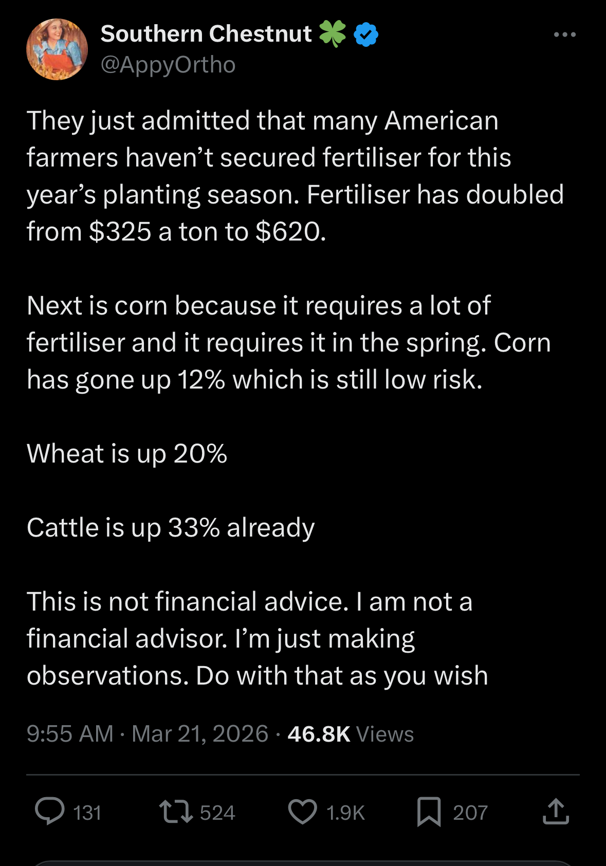Click the "Wheat is up 20%" line
This screenshot has height=866, width=606.
(127, 454)
